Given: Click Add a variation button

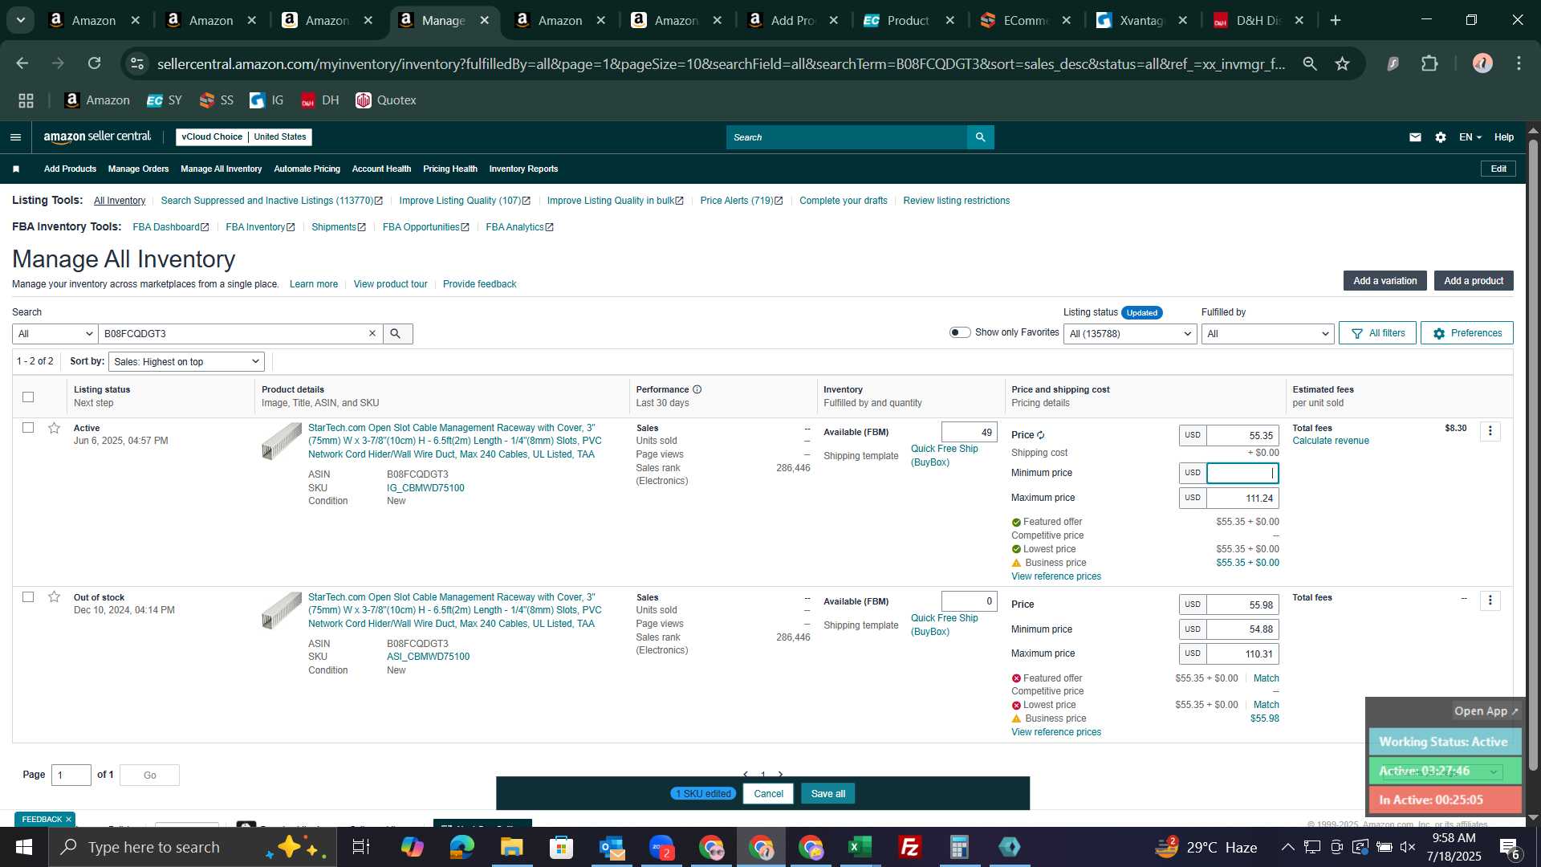Looking at the screenshot, I should (1384, 281).
